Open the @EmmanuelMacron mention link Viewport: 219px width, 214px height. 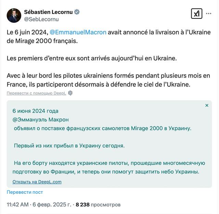(78, 32)
